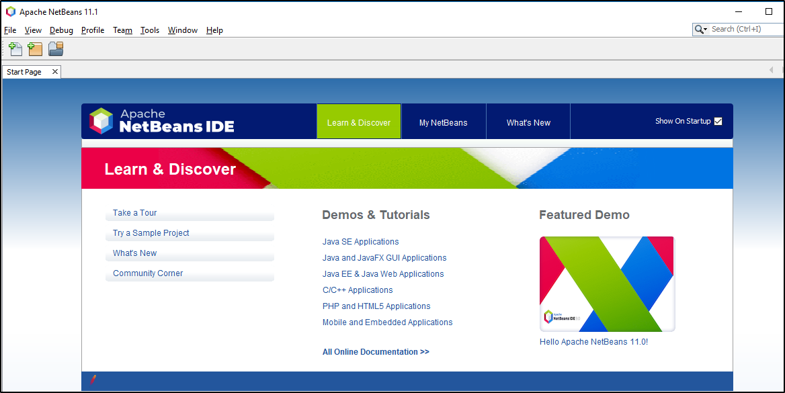Switch to the My NetBeans tab
This screenshot has width=785, height=393.
pos(444,122)
